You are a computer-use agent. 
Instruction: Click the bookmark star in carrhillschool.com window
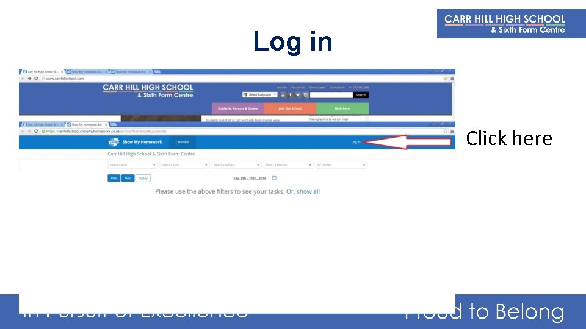(446, 79)
